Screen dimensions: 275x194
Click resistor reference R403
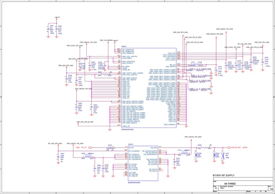(200, 145)
